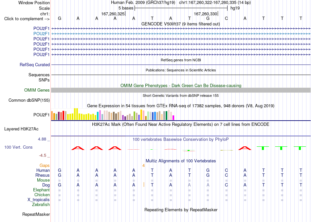This screenshot has width=311, height=222.
Task: Click the Mouse alignment row label
Action: pos(43,180)
